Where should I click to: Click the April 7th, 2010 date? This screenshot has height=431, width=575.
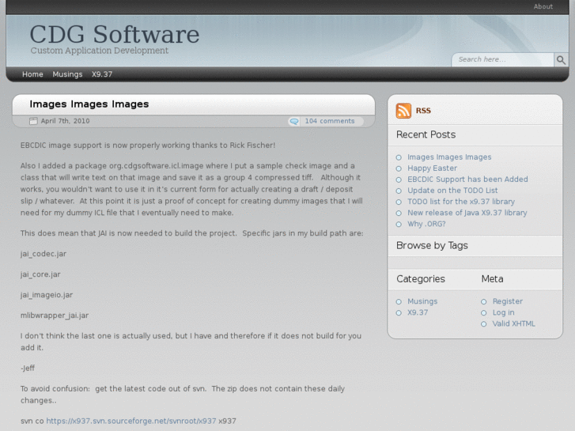click(65, 121)
